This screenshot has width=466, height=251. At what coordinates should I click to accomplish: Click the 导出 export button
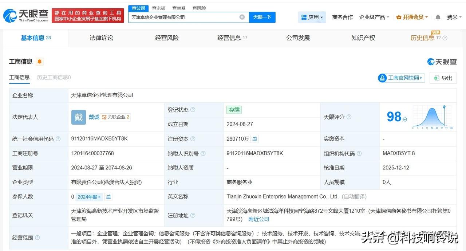(x=443, y=78)
